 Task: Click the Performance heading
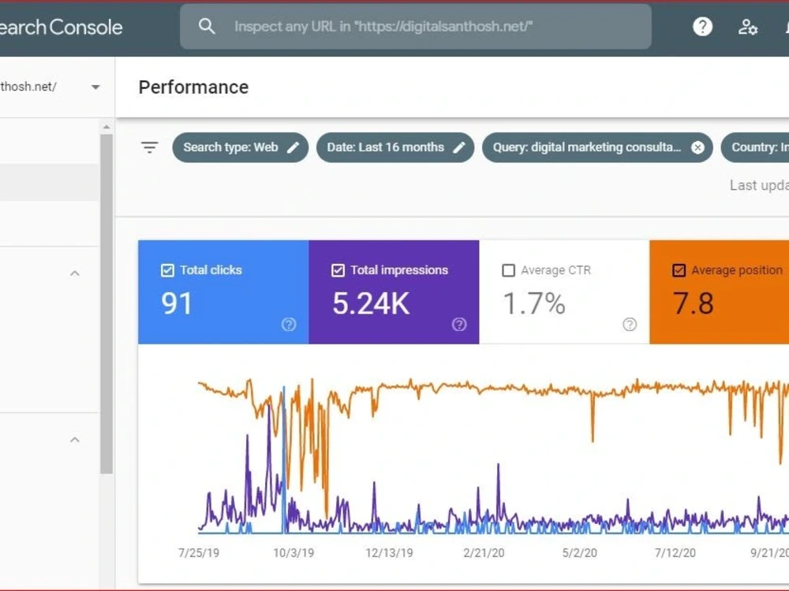pyautogui.click(x=194, y=87)
